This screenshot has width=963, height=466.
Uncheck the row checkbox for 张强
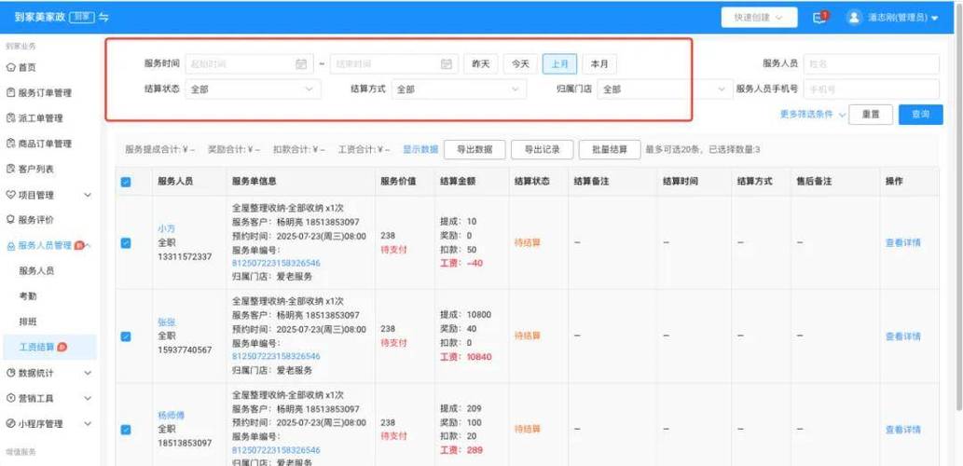click(126, 336)
